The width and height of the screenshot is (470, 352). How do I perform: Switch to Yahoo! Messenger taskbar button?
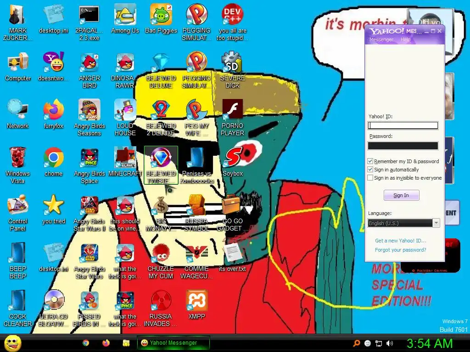(x=173, y=343)
